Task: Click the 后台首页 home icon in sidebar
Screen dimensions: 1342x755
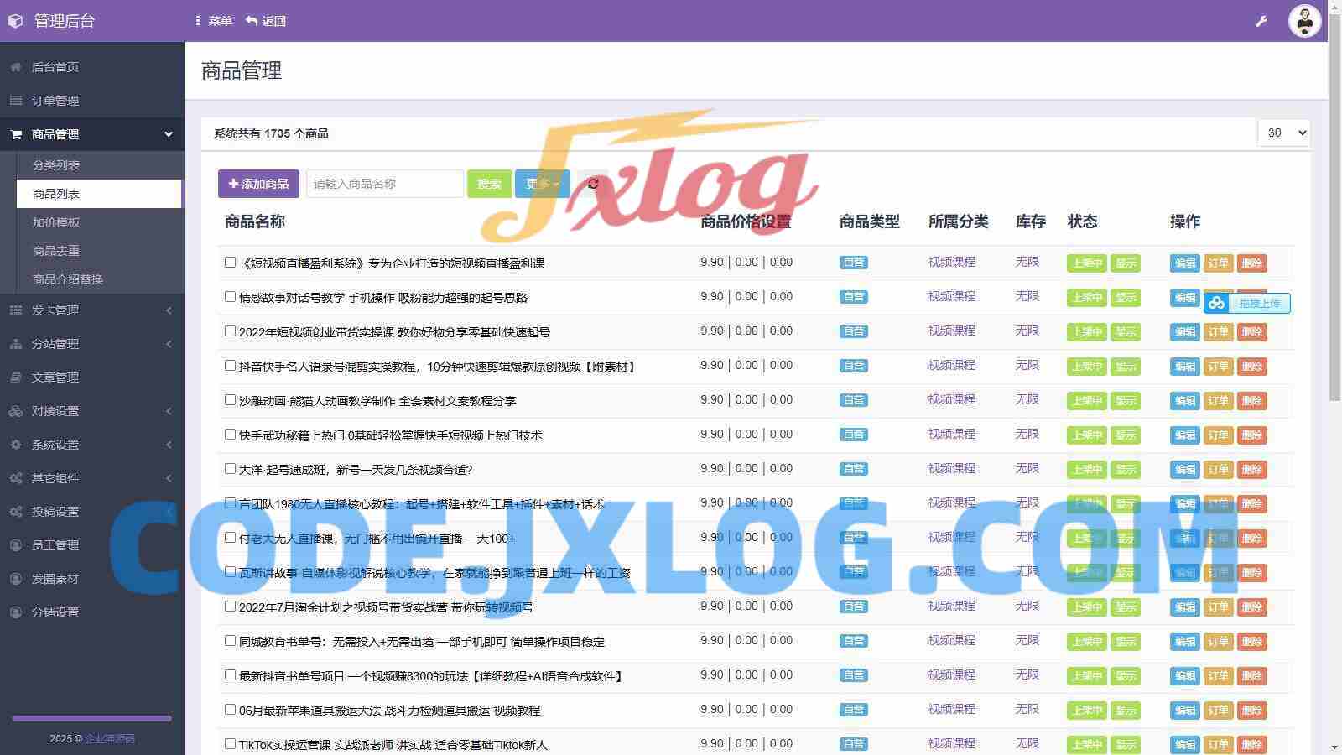Action: point(16,67)
